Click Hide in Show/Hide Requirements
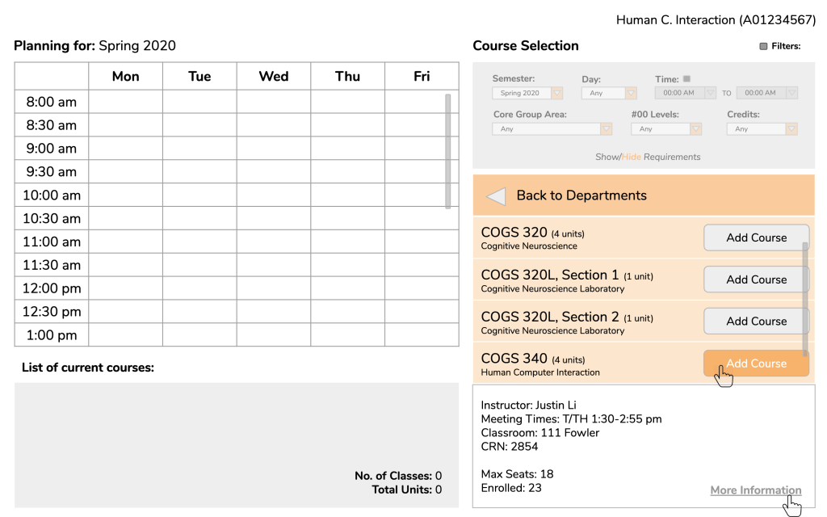Image resolution: width=827 pixels, height=517 pixels. [631, 158]
